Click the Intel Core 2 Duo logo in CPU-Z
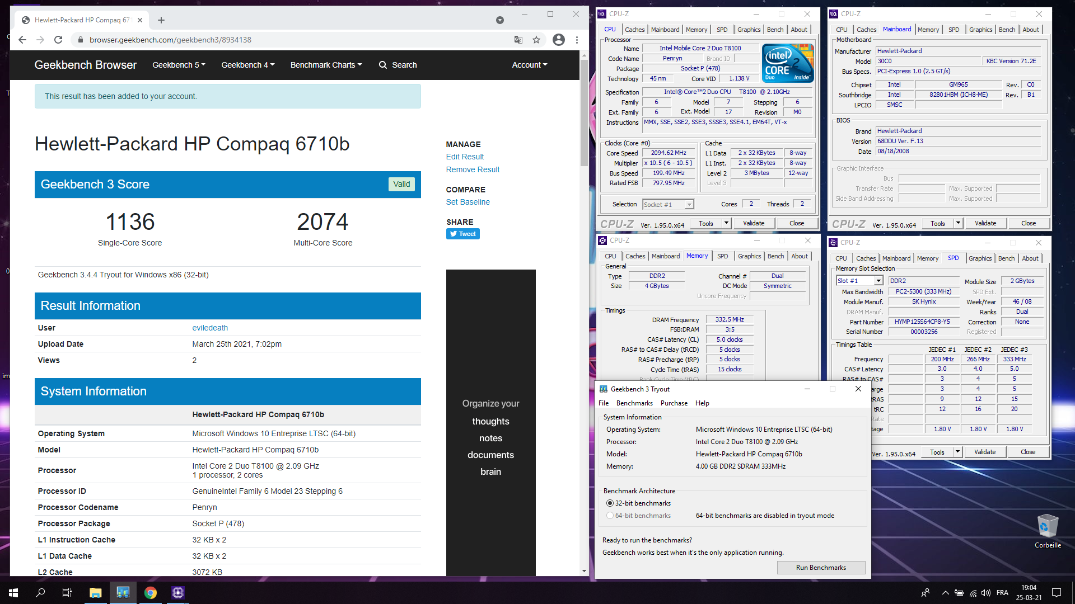 click(x=788, y=63)
